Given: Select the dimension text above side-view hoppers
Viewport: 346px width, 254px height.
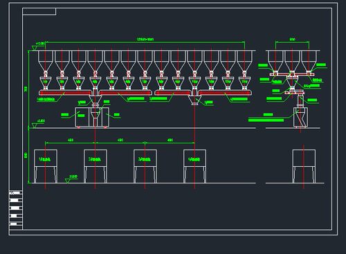Looking at the screenshot, I should coord(292,39).
